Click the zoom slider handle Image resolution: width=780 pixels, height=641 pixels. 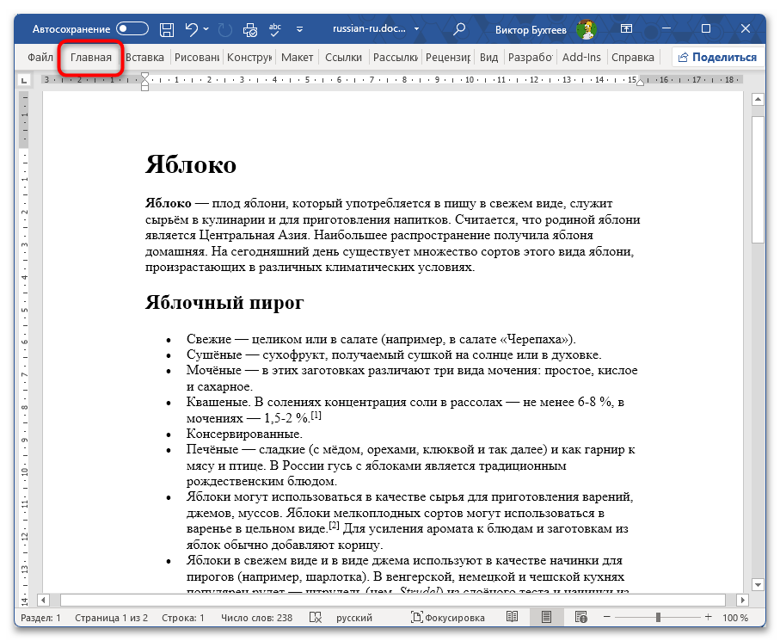click(658, 617)
